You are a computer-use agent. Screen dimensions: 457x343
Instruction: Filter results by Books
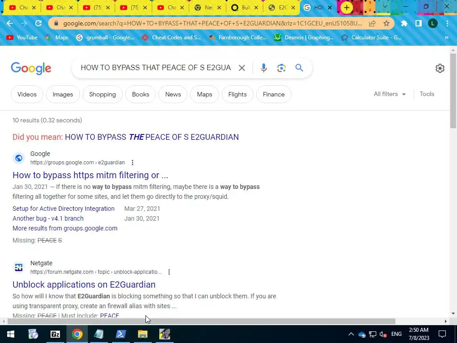pos(141,95)
